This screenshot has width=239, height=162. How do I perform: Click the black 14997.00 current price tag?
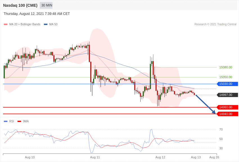[227, 95]
